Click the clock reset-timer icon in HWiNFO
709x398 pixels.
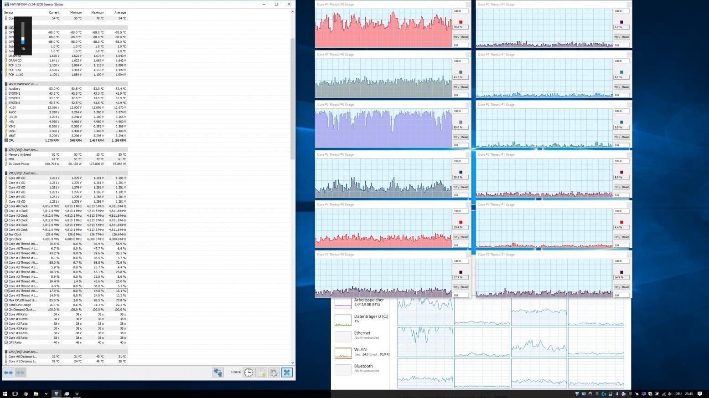[248, 372]
